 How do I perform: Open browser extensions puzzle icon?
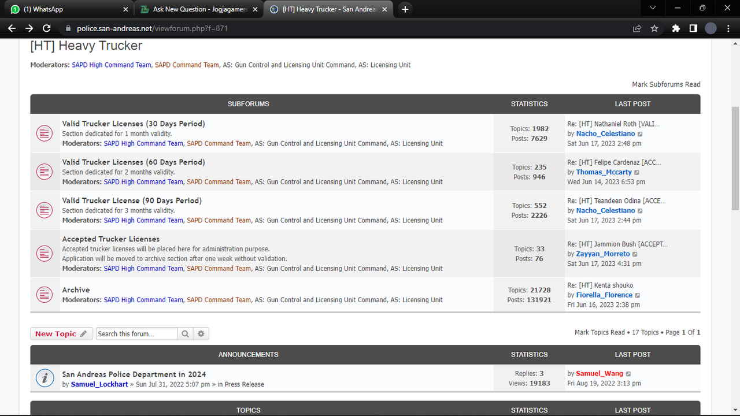tap(676, 28)
